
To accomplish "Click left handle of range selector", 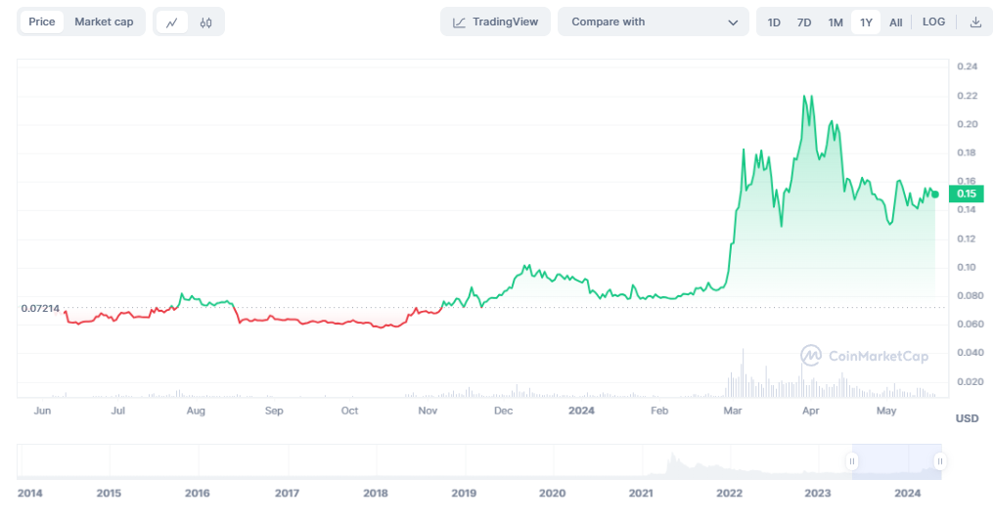I will point(853,461).
